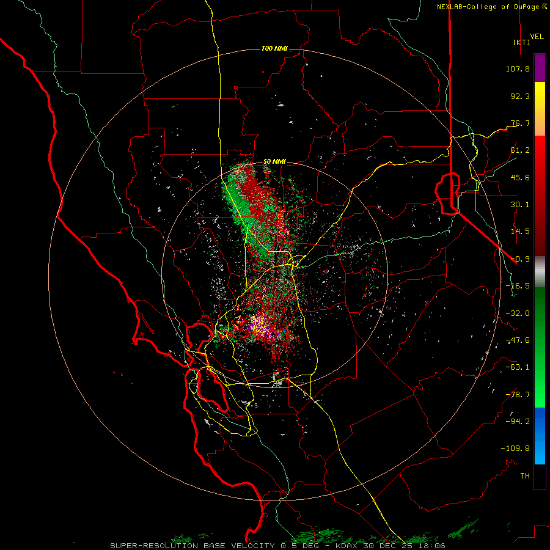Select the 92.3 legend value
Screen dimensions: 550x550
(x=520, y=96)
